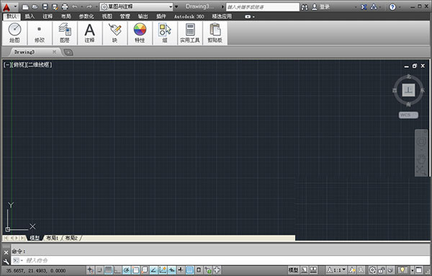Viewport: 432px width, 276px height.
Task: Open the 布局1 layout tab
Action: click(x=53, y=238)
